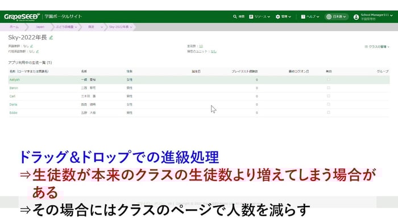Click the GrapeSEED logo

pos(22,16)
